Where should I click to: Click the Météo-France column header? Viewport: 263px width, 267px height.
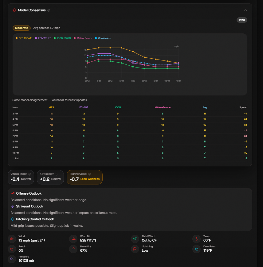pos(163,107)
